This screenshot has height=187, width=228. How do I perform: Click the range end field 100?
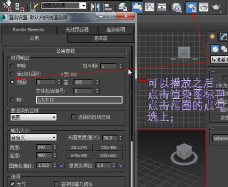84,82
